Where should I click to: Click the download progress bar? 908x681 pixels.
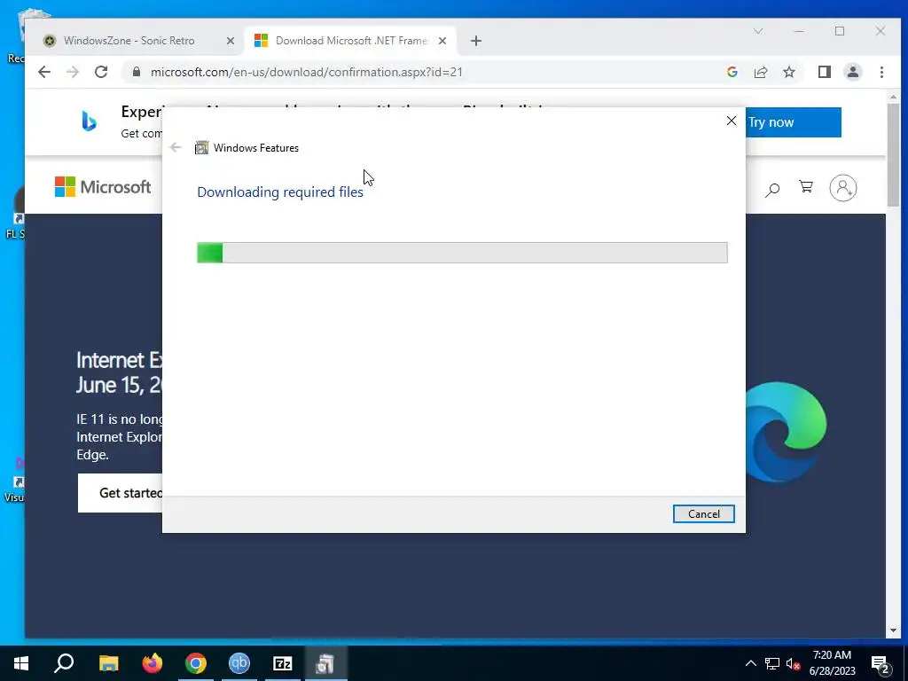462,253
